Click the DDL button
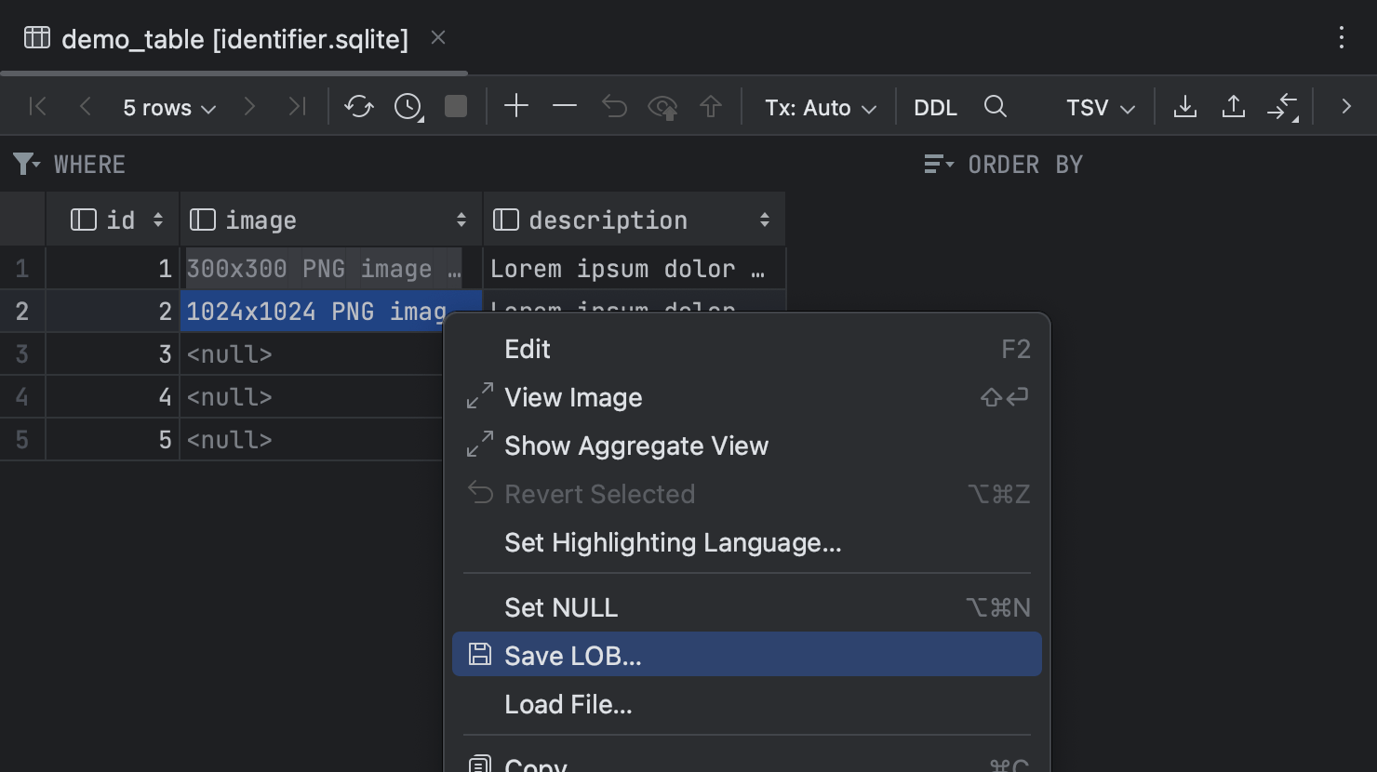The height and width of the screenshot is (772, 1377). [x=935, y=107]
